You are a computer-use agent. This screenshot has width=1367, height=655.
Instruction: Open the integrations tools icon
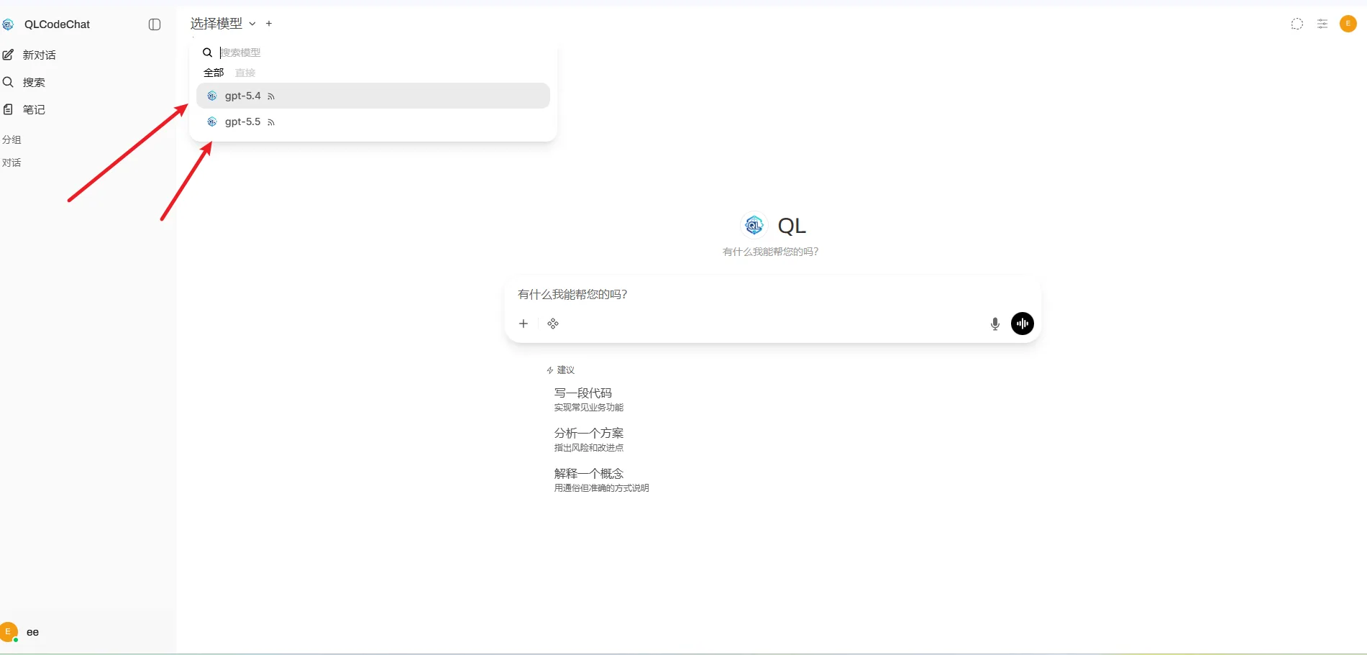point(553,324)
